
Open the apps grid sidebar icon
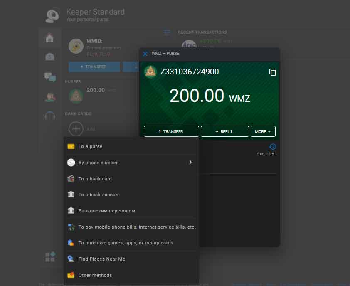click(x=50, y=257)
